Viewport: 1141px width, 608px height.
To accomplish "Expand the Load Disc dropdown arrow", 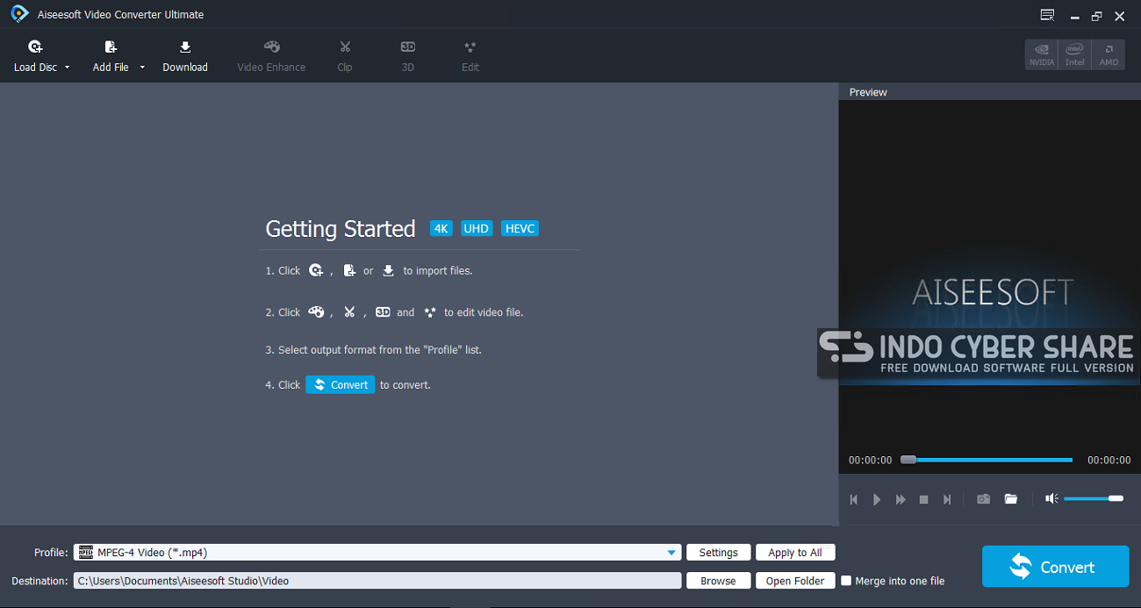I will tap(68, 68).
